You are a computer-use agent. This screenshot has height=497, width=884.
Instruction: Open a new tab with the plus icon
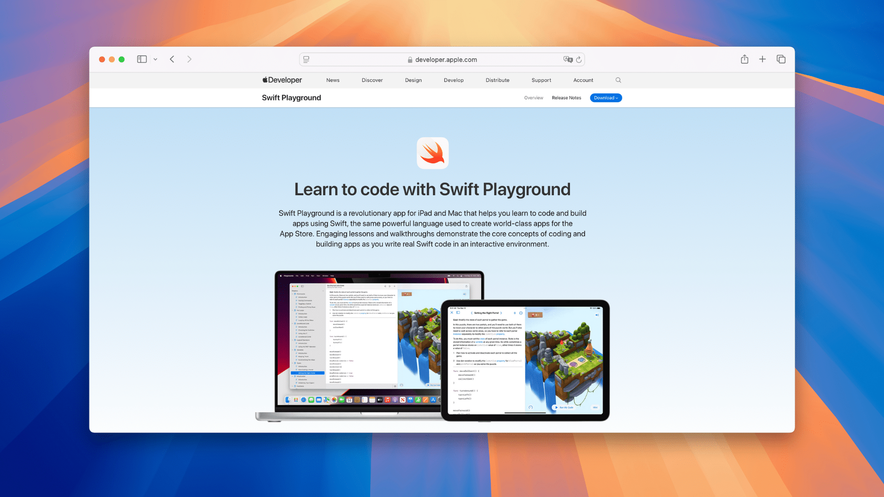pyautogui.click(x=762, y=59)
